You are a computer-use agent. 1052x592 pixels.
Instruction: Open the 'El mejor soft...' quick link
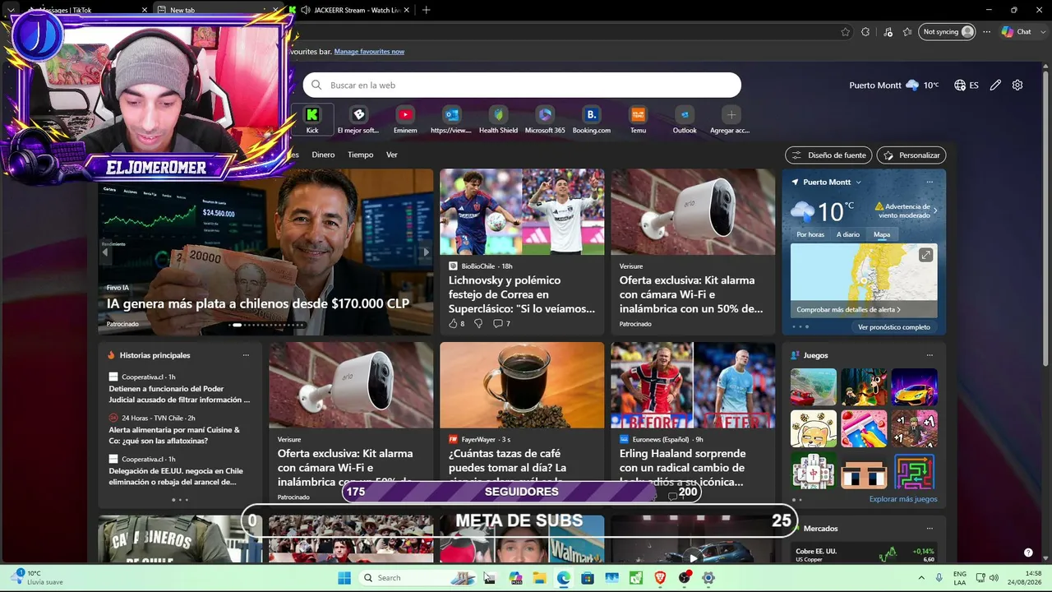(358, 120)
